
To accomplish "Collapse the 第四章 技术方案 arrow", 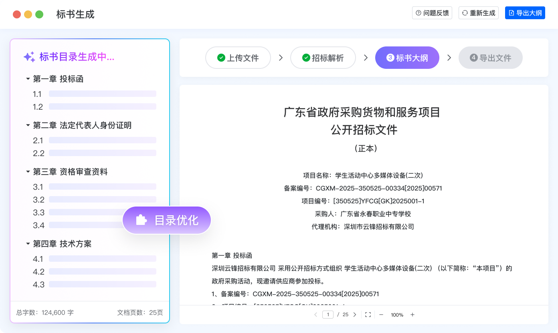I will (x=28, y=244).
